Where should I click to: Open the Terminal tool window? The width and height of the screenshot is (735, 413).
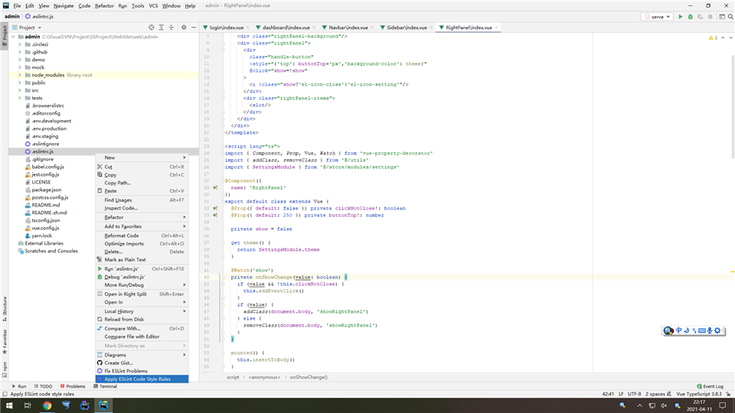106,386
